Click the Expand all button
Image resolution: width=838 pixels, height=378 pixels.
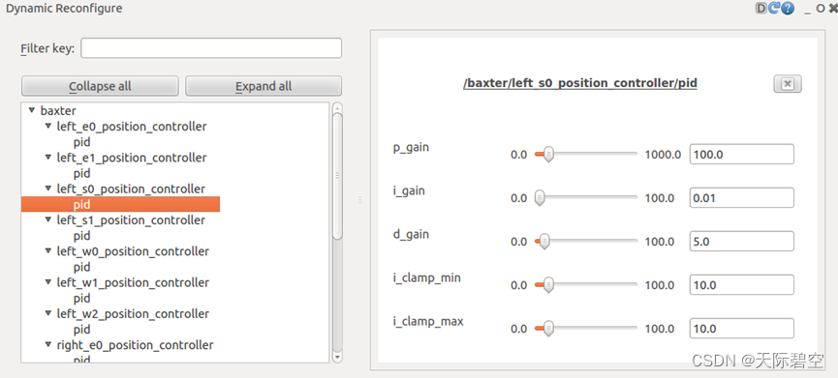pos(264,86)
